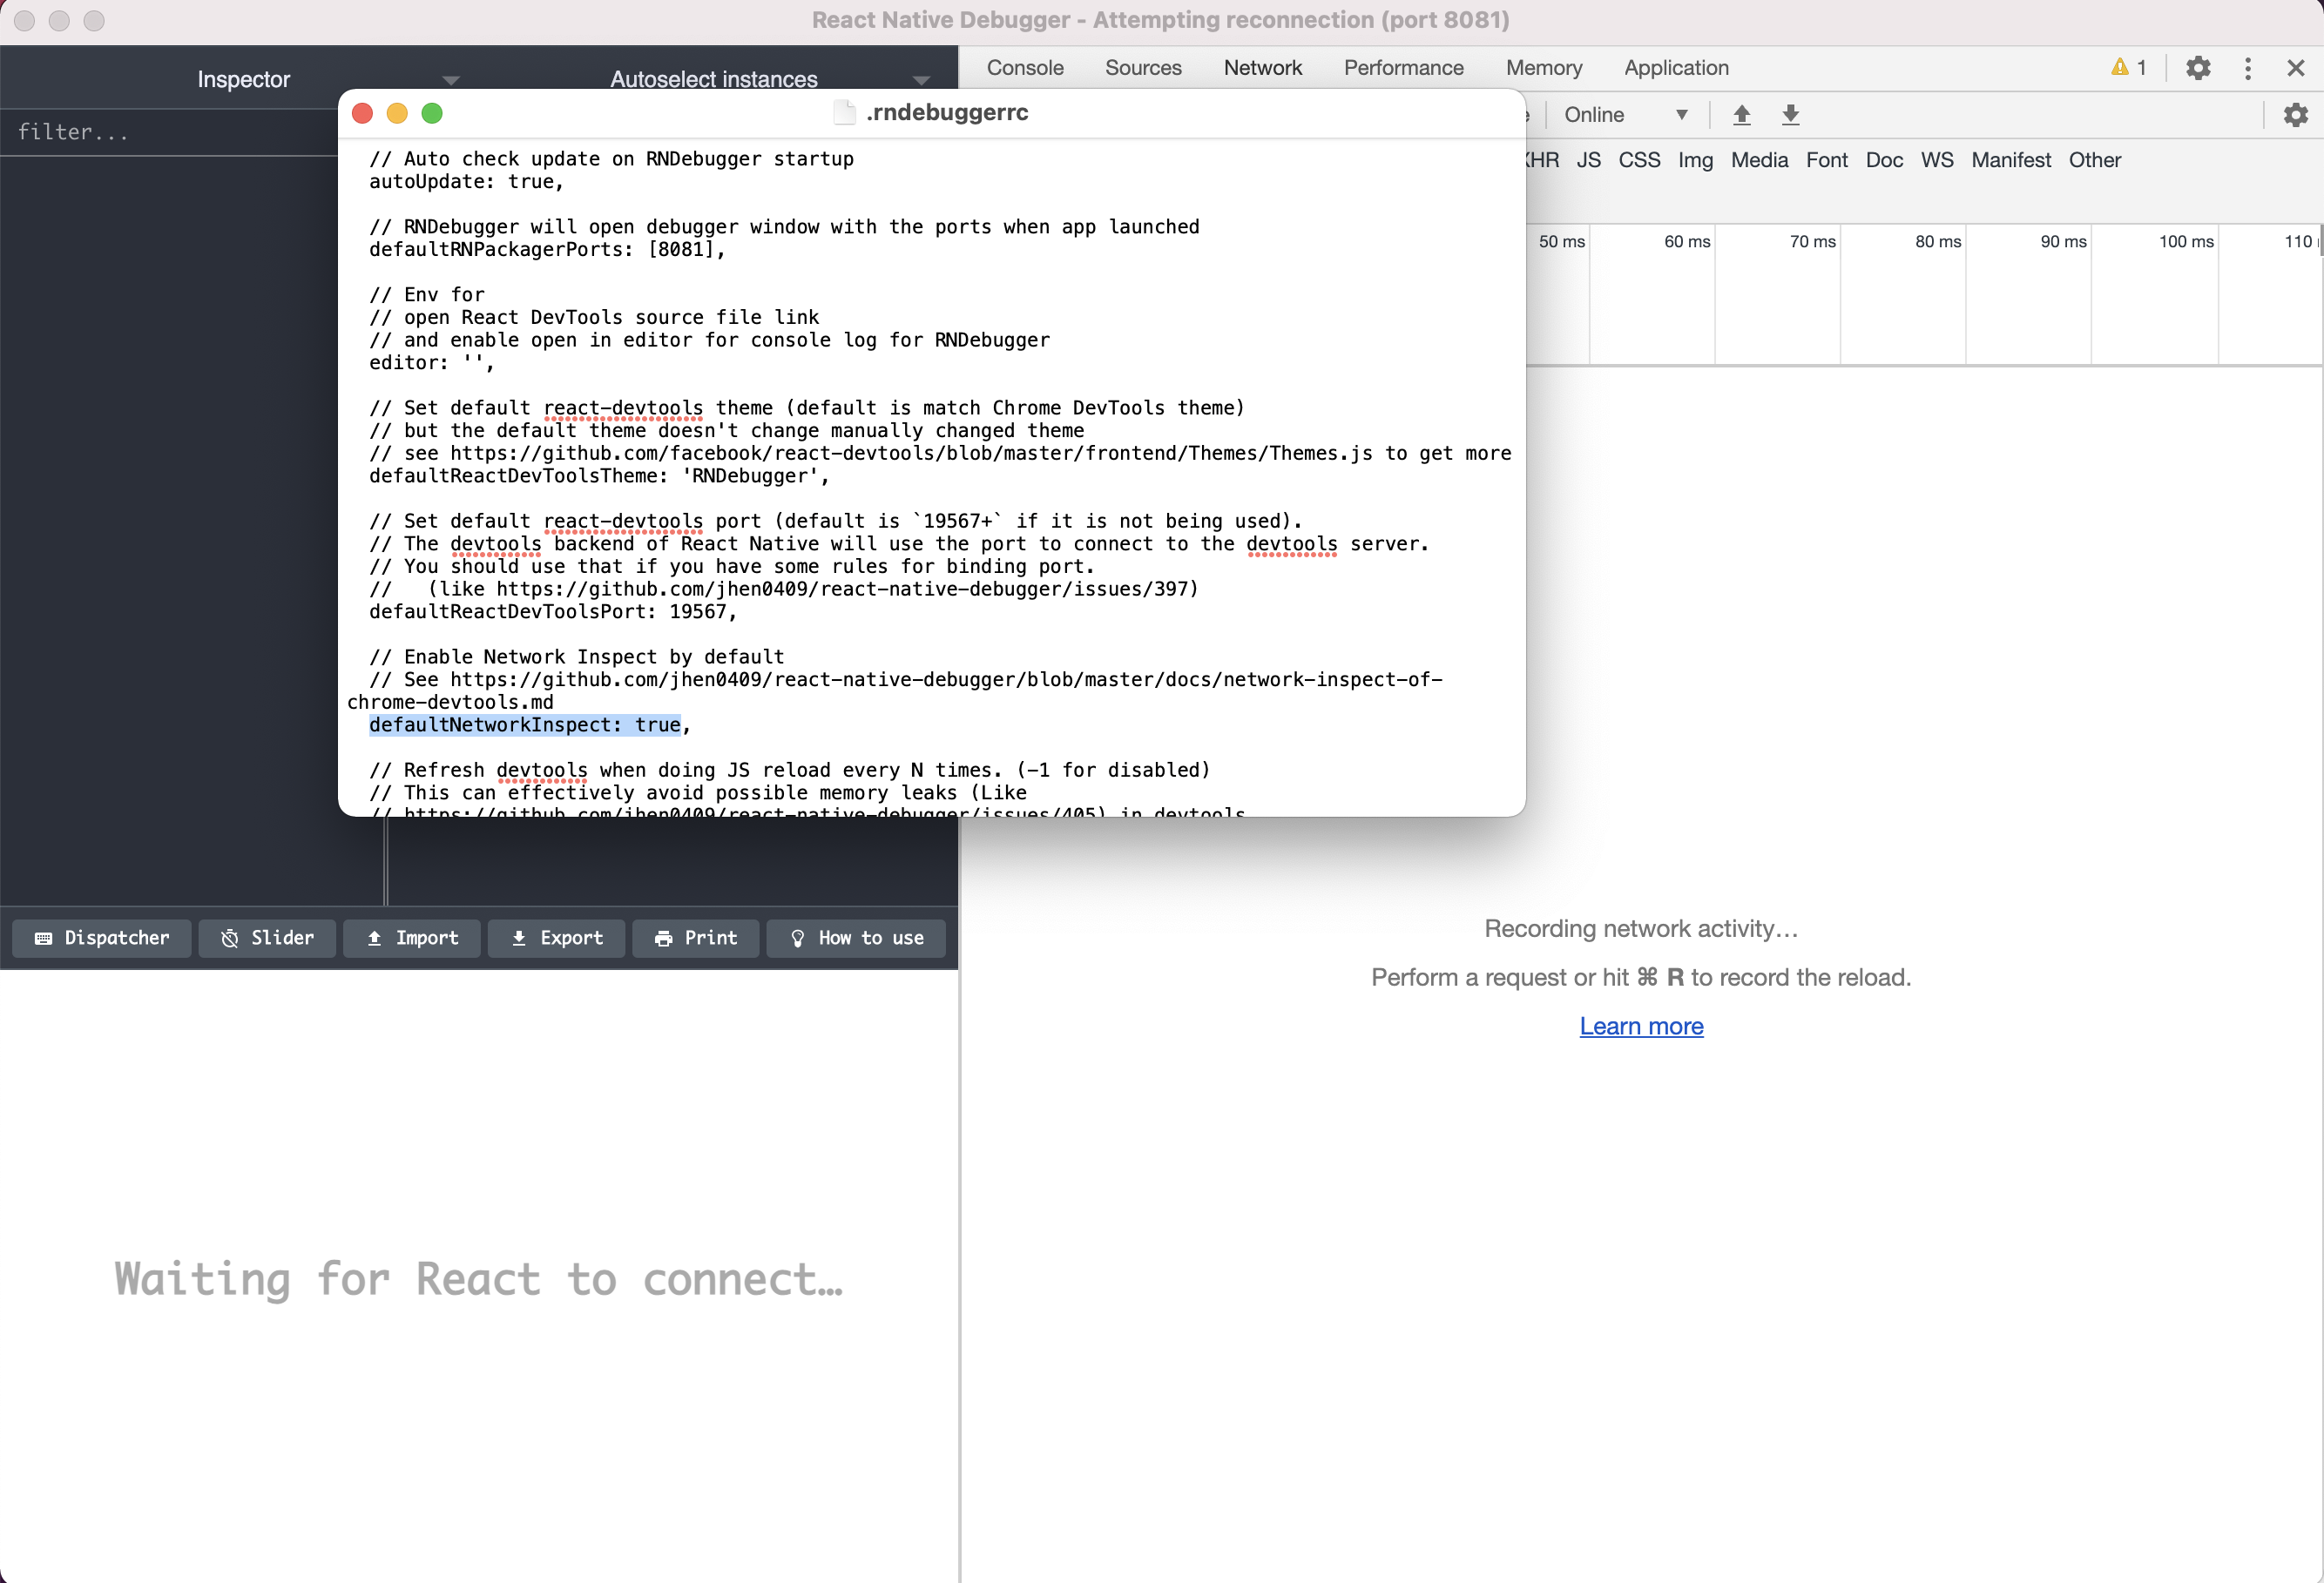This screenshot has height=1583, width=2324.
Task: Click the warning triangle issue counter
Action: pyautogui.click(x=2128, y=68)
